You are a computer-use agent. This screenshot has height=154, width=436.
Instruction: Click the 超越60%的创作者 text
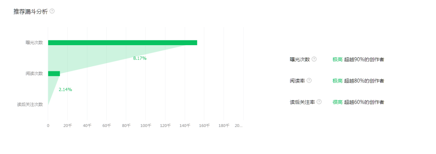pos(364,102)
